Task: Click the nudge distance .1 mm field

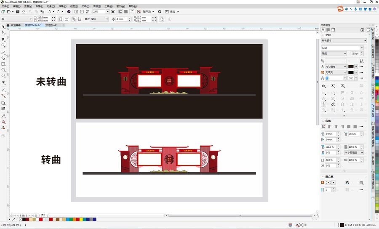Action: tap(122, 19)
